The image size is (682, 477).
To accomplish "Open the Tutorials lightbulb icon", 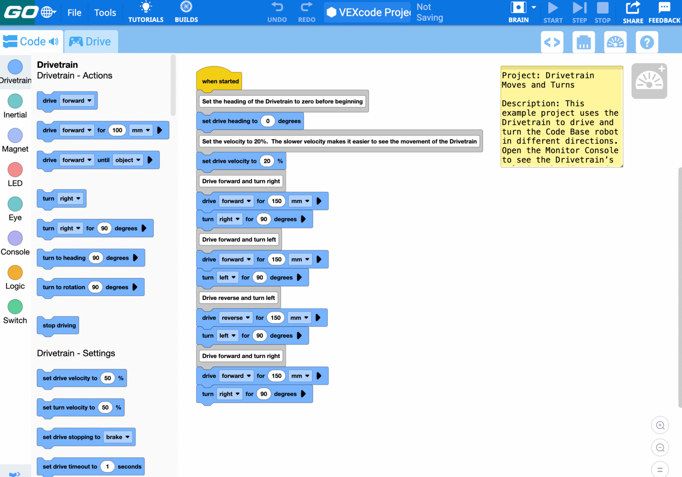I will [x=146, y=8].
